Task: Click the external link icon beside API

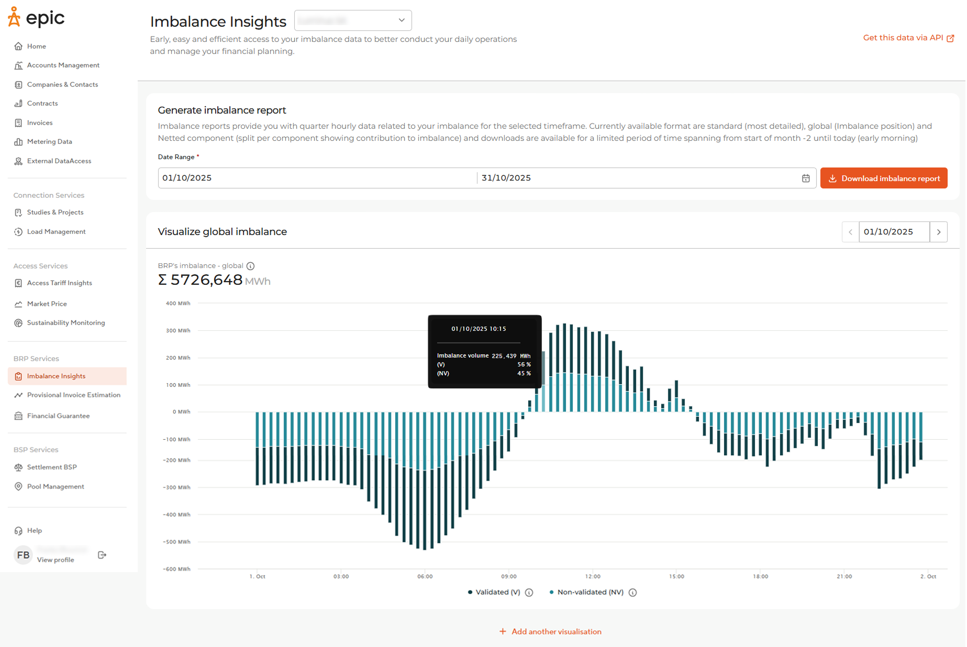Action: coord(950,38)
